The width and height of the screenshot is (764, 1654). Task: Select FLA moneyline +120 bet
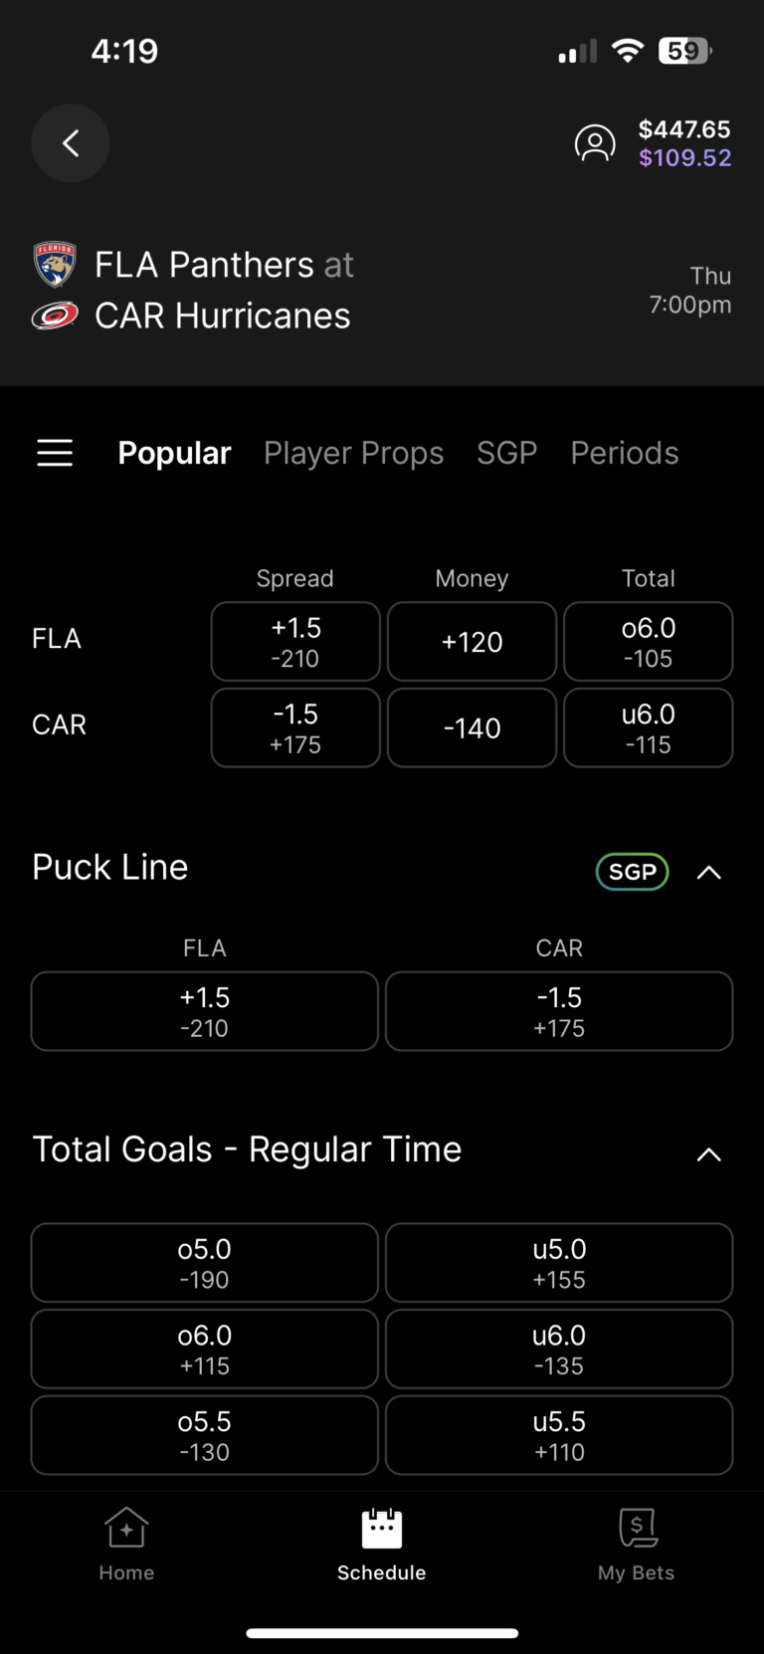pyautogui.click(x=472, y=642)
